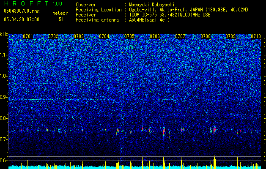Image resolution: width=266 pixels, height=169 pixels.
Task: Select antenna text A504HB(yagi 4el)
Action: pos(149,20)
